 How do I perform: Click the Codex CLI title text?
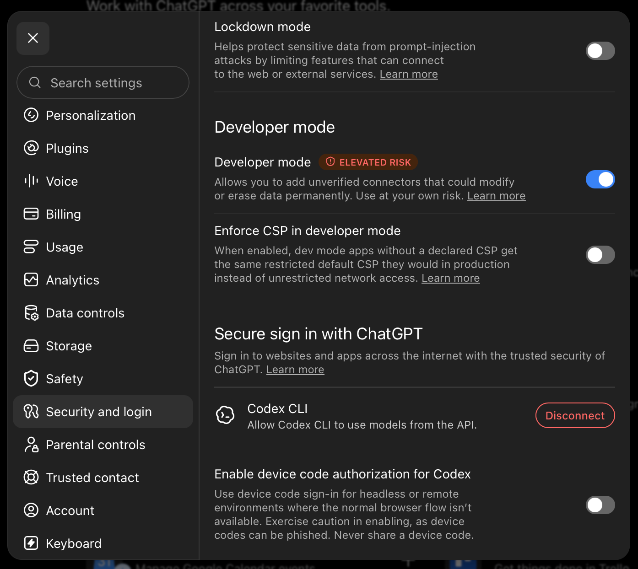[277, 408]
